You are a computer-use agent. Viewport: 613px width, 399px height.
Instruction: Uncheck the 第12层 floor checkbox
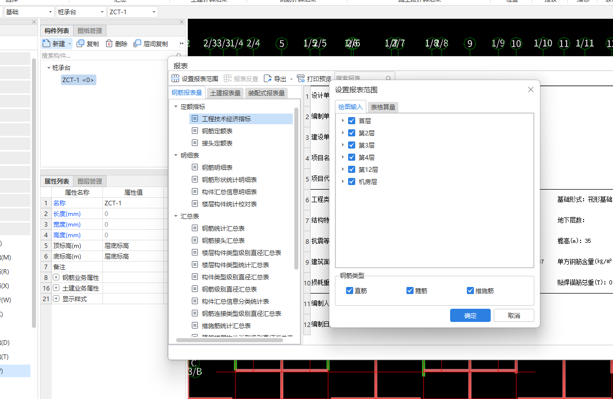click(352, 169)
